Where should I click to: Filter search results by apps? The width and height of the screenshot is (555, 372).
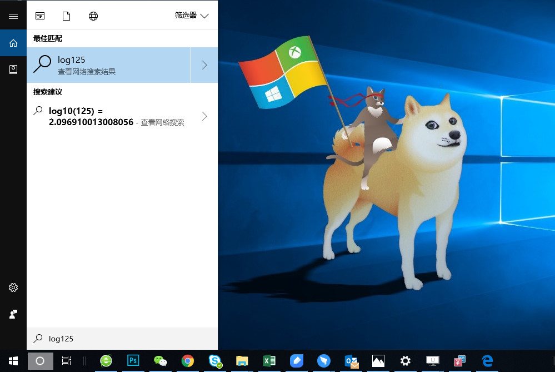point(40,16)
